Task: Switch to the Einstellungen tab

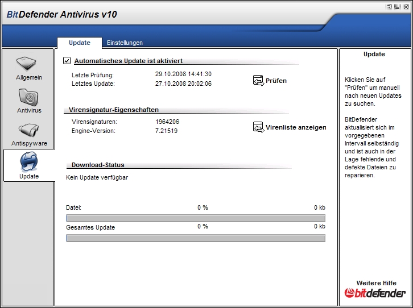Action: (125, 43)
